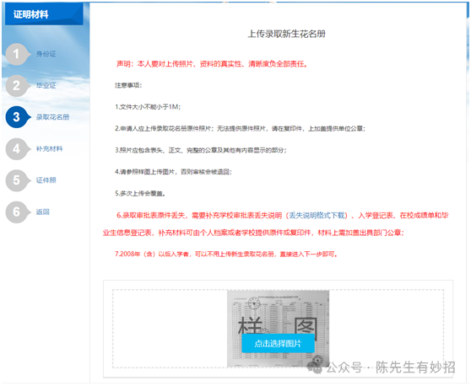The image size is (471, 386).
Task: Go to the 补充材料 step
Action: click(49, 149)
